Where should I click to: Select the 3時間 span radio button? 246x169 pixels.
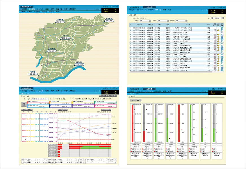click(x=76, y=99)
